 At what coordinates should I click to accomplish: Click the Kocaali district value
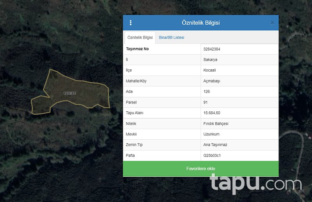pos(210,70)
